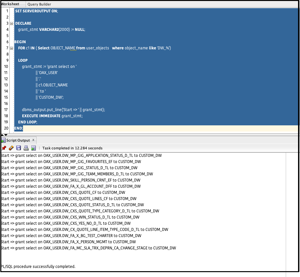Click output row DW_CXS_WIN_STATUS_D_TL
300x277 pixels.
[70, 217]
